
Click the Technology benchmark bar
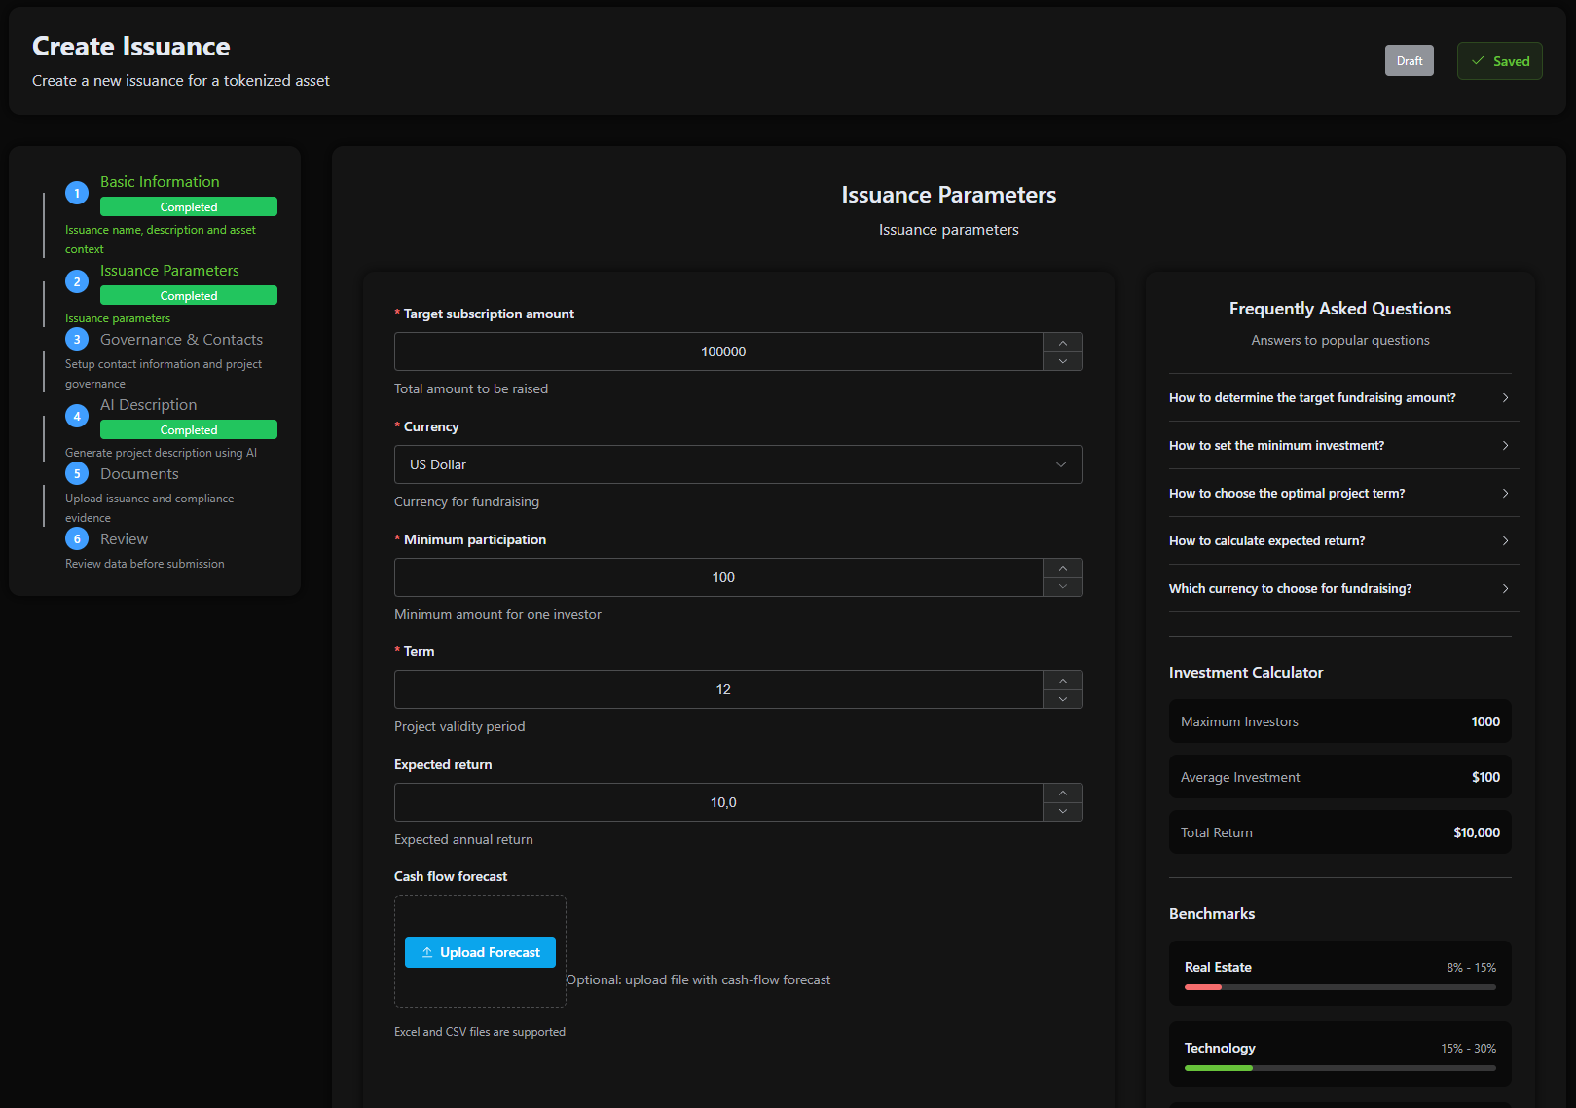(1340, 1068)
